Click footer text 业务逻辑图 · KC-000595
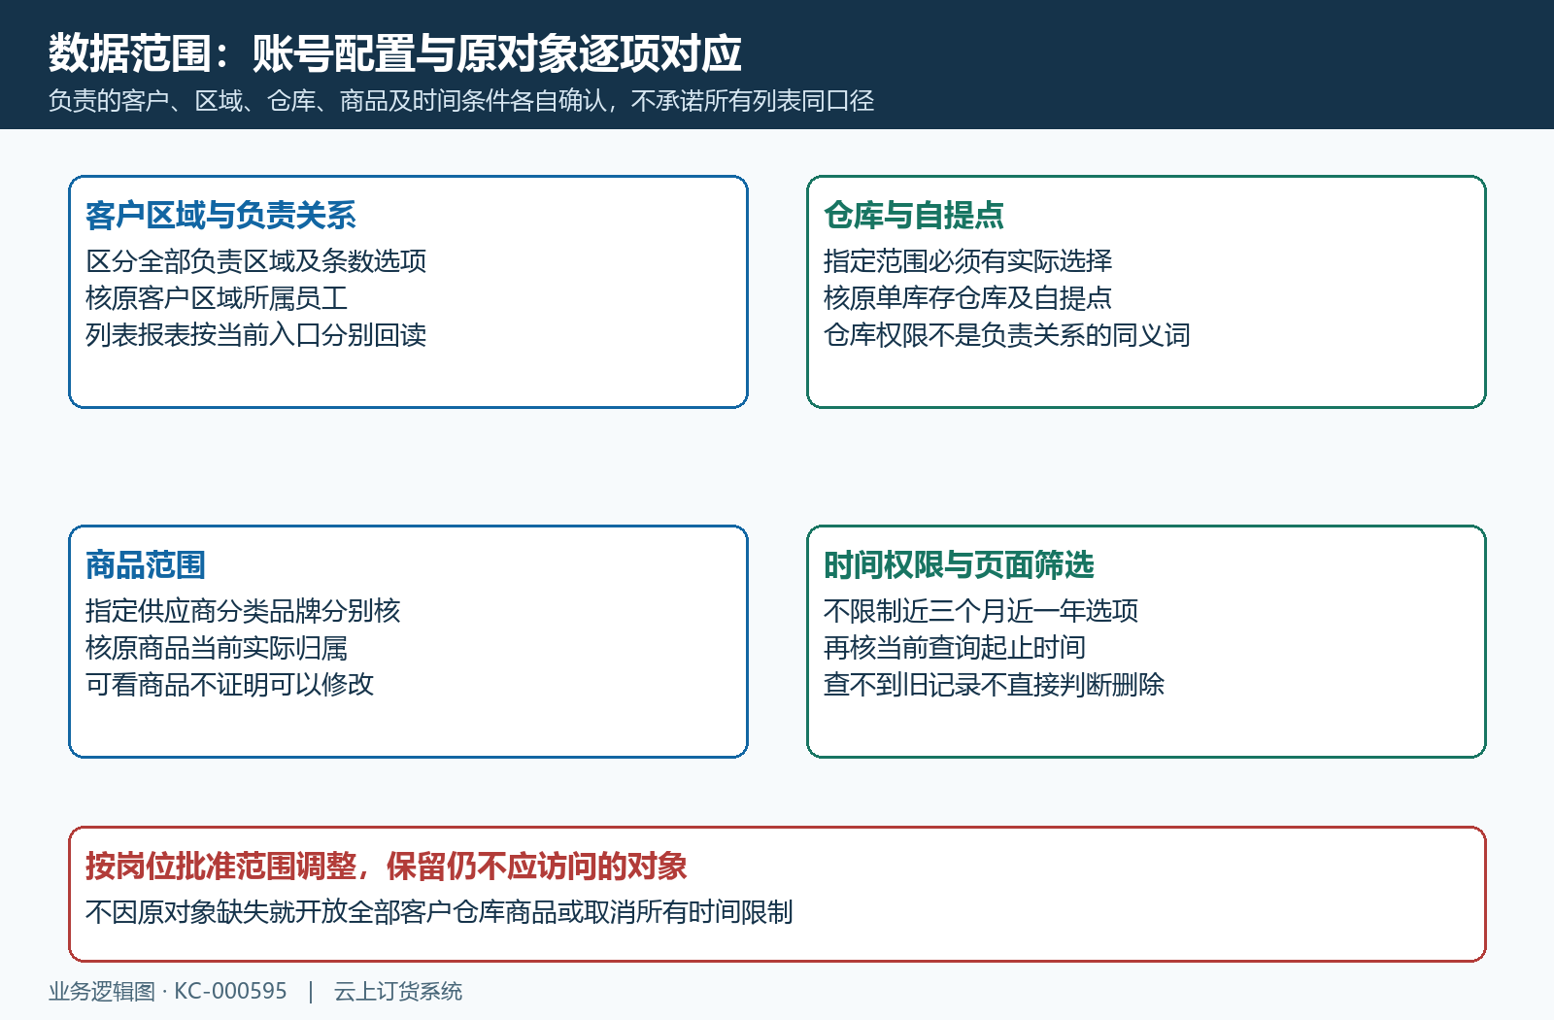Viewport: 1554px width, 1020px height. click(x=168, y=992)
